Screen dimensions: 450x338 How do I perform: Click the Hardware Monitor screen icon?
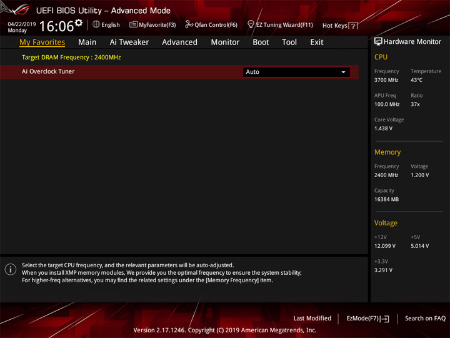click(x=378, y=42)
